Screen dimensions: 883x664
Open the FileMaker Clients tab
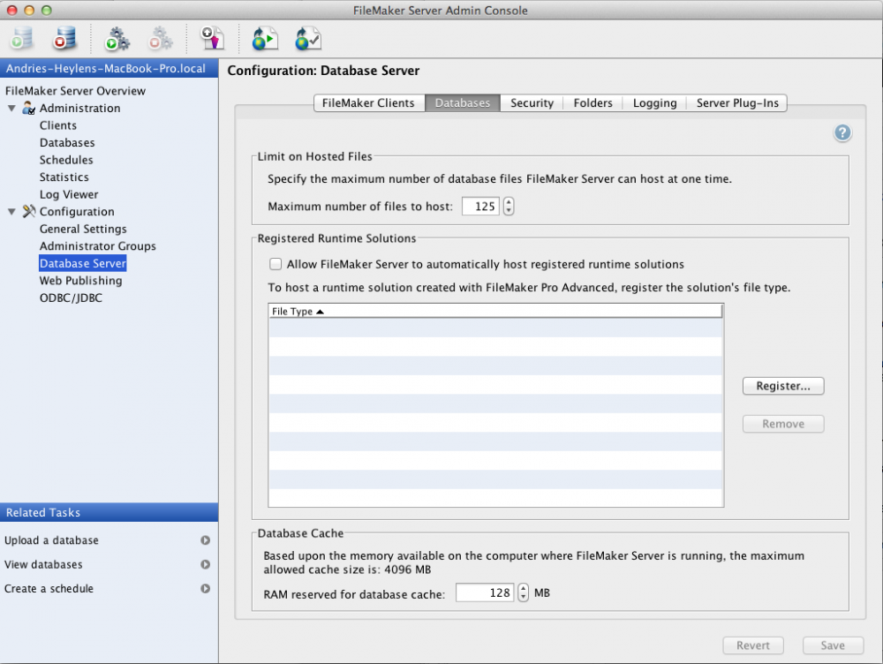[368, 102]
